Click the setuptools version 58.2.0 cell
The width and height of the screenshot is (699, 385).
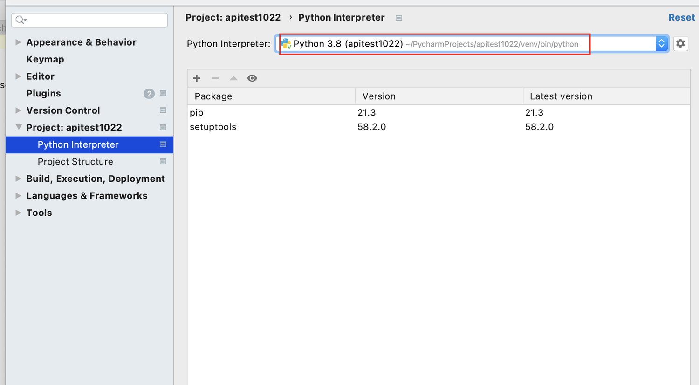(x=371, y=127)
